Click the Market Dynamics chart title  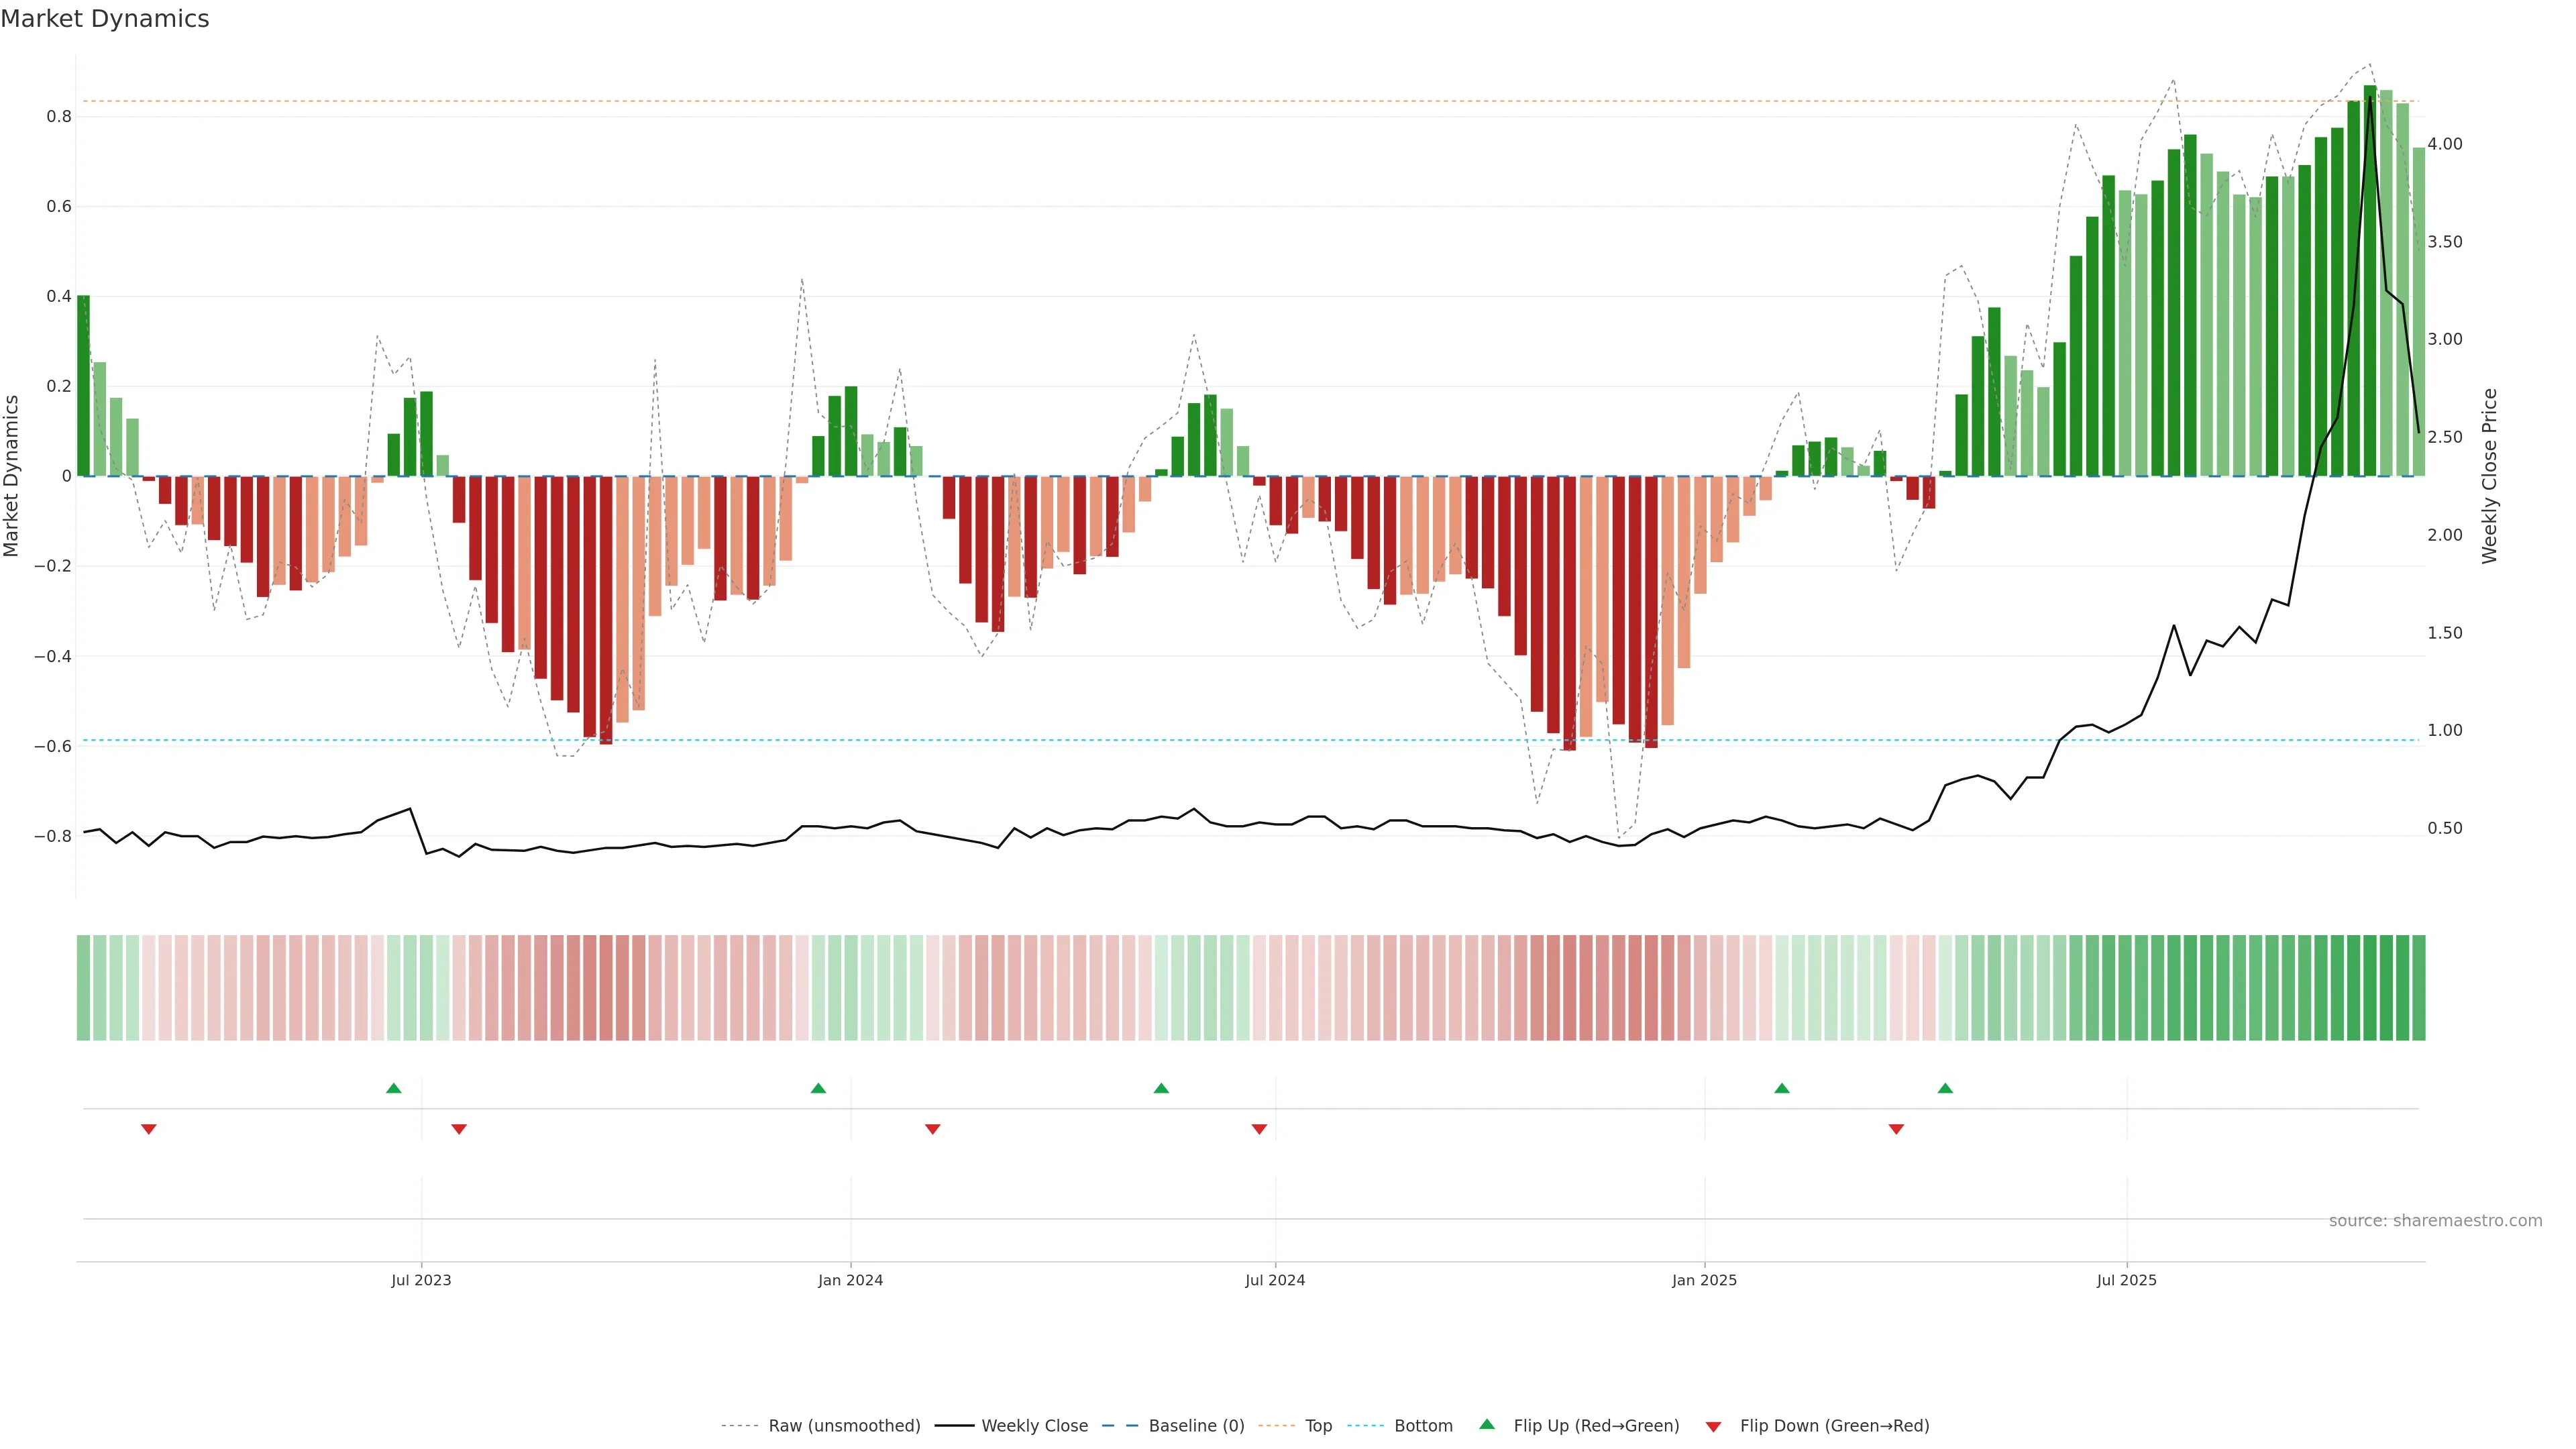click(x=105, y=19)
